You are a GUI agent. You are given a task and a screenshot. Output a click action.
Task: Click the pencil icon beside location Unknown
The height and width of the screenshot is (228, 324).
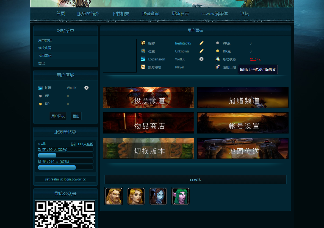coord(201,51)
